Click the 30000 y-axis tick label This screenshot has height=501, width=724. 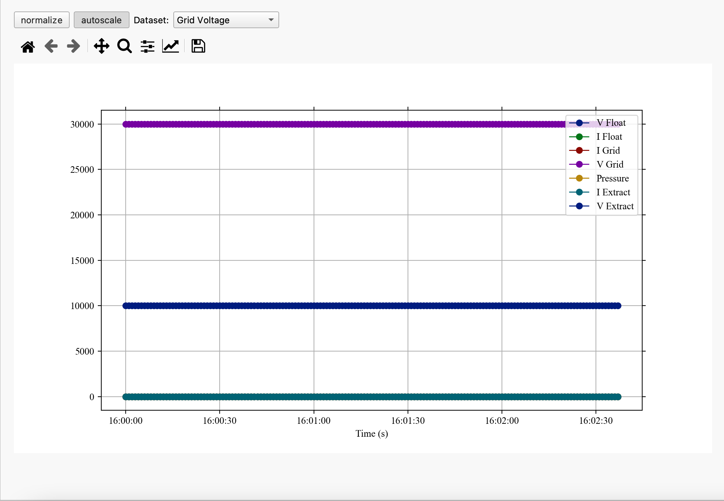[x=82, y=124]
